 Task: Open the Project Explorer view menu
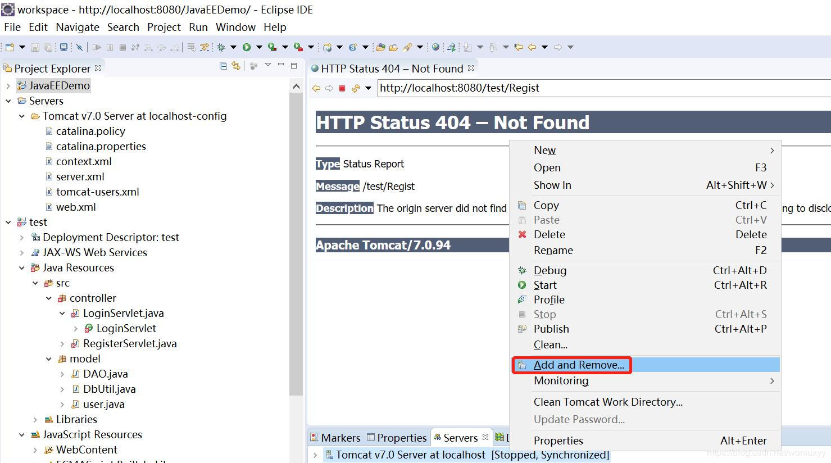(x=268, y=66)
